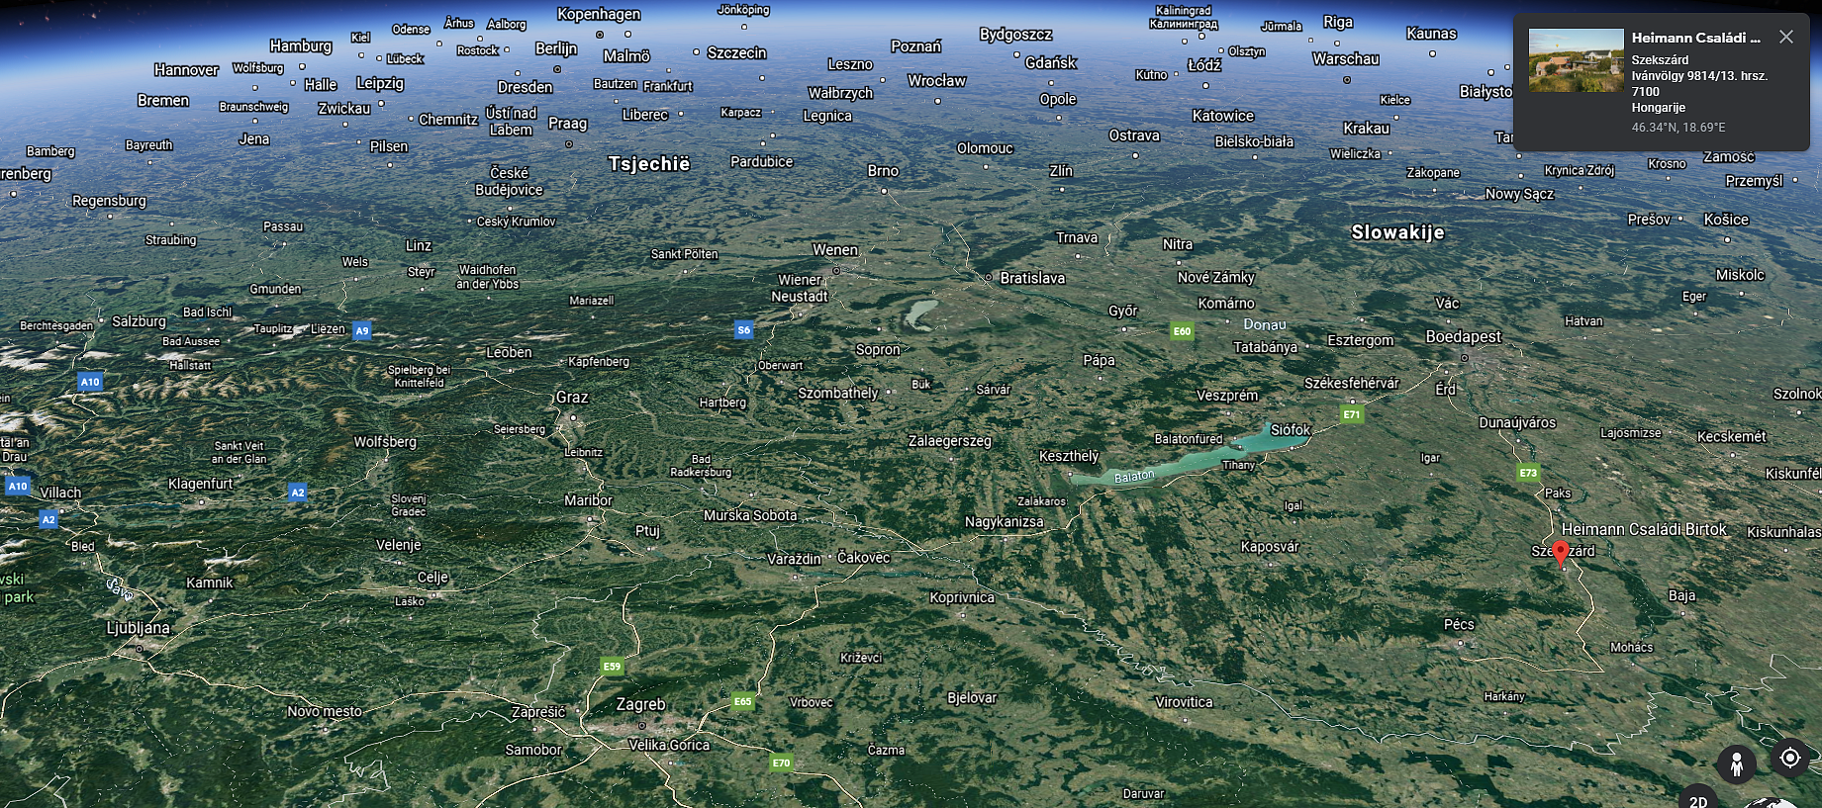Click the E71 road shield near Siófok
The image size is (1822, 808).
point(1352,414)
